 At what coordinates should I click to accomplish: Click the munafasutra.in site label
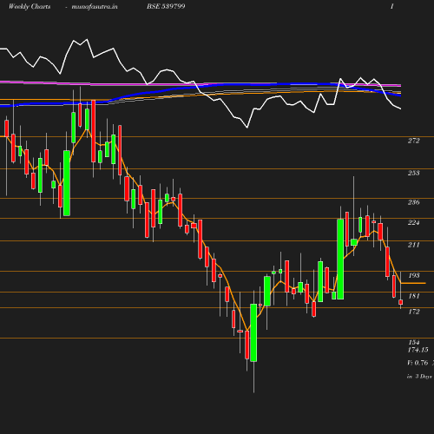pos(95,6)
